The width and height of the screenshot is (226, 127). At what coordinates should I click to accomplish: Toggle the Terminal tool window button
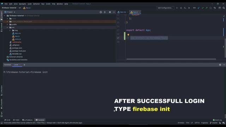[40, 120]
